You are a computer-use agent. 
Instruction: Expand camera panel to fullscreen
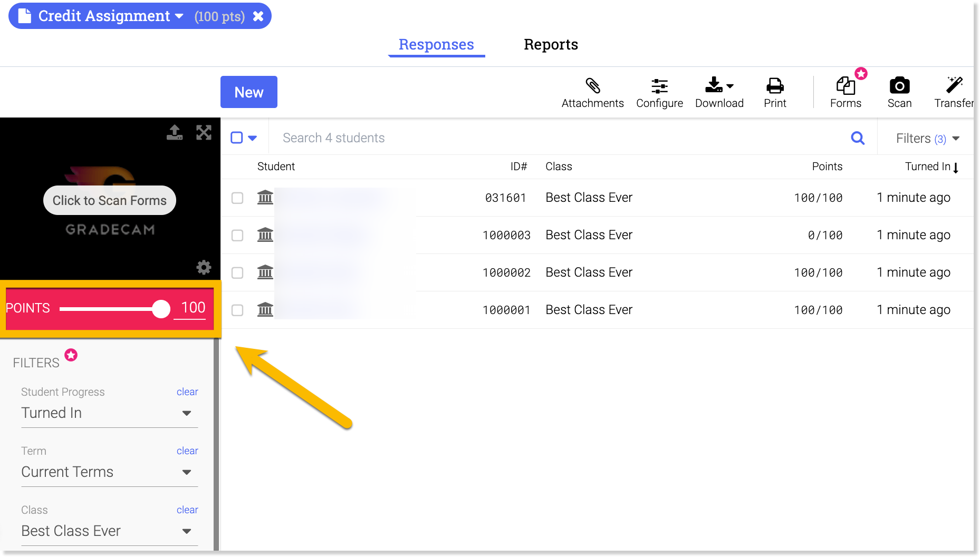click(204, 132)
